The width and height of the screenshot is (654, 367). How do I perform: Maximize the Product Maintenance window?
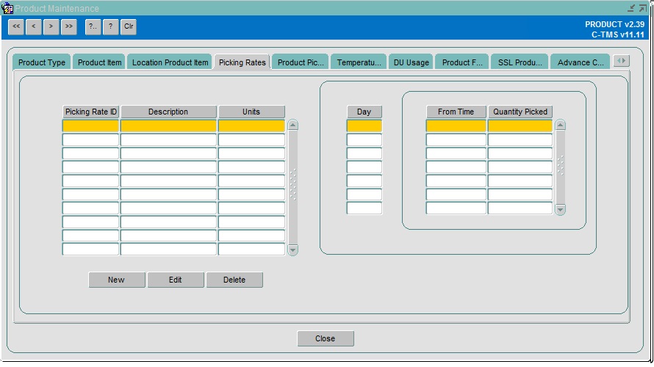[643, 8]
